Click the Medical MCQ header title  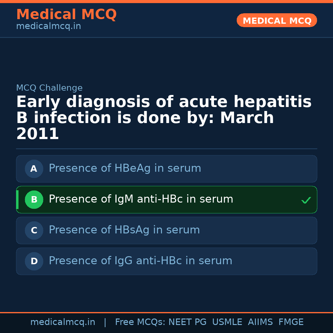click(66, 14)
